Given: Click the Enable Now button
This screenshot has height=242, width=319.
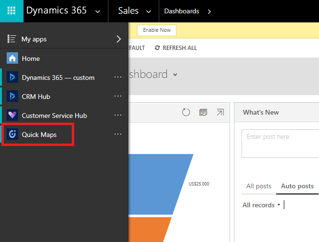Looking at the screenshot, I should (x=157, y=30).
